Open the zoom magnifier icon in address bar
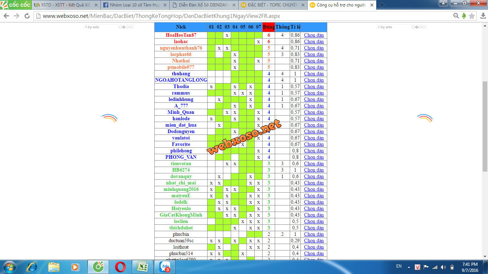This screenshot has height=274, width=488. click(456, 16)
